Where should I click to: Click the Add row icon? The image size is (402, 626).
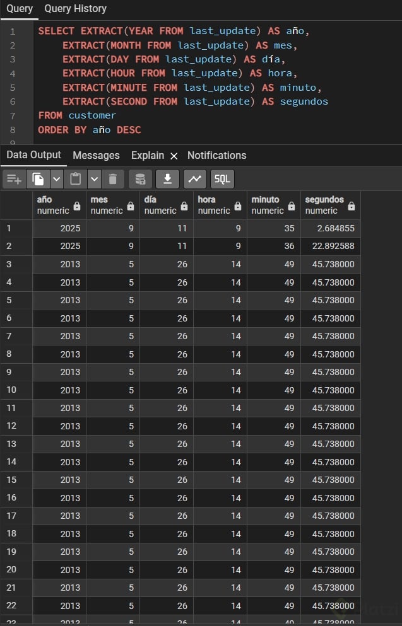tap(14, 179)
